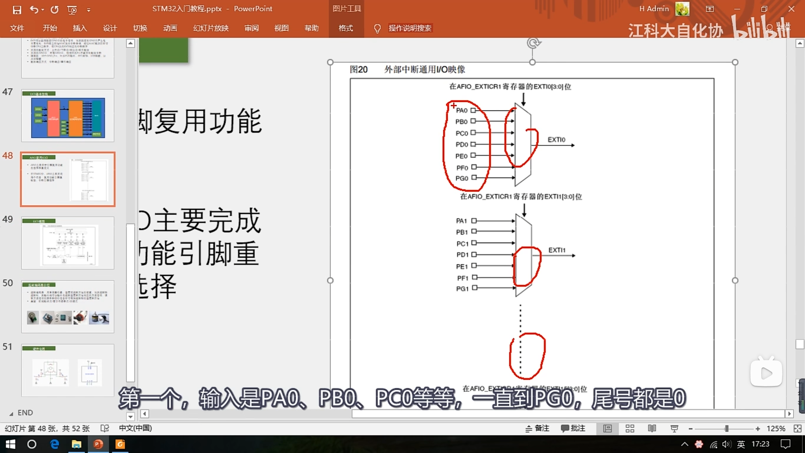Screen dimensions: 805x453
Task: Click the Undo arrow icon
Action: (34, 10)
